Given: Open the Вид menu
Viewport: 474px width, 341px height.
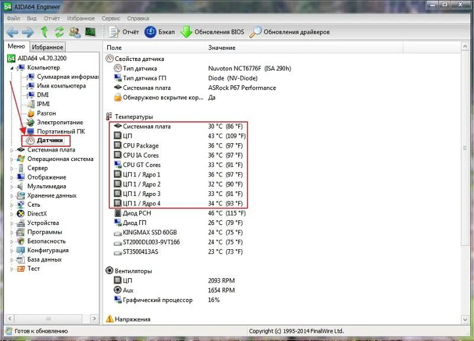Looking at the screenshot, I should 31,18.
